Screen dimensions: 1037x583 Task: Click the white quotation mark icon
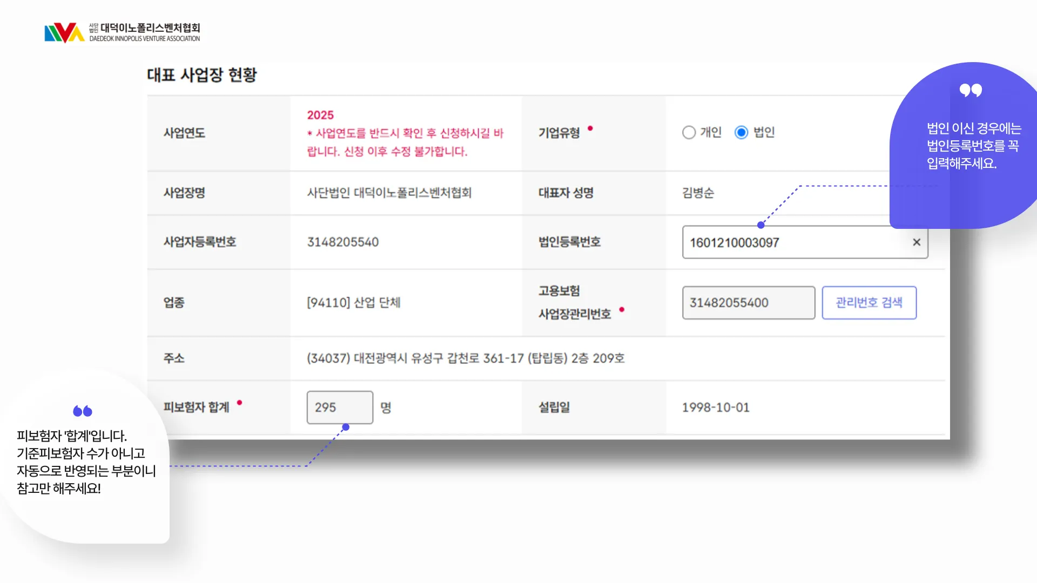coord(970,90)
